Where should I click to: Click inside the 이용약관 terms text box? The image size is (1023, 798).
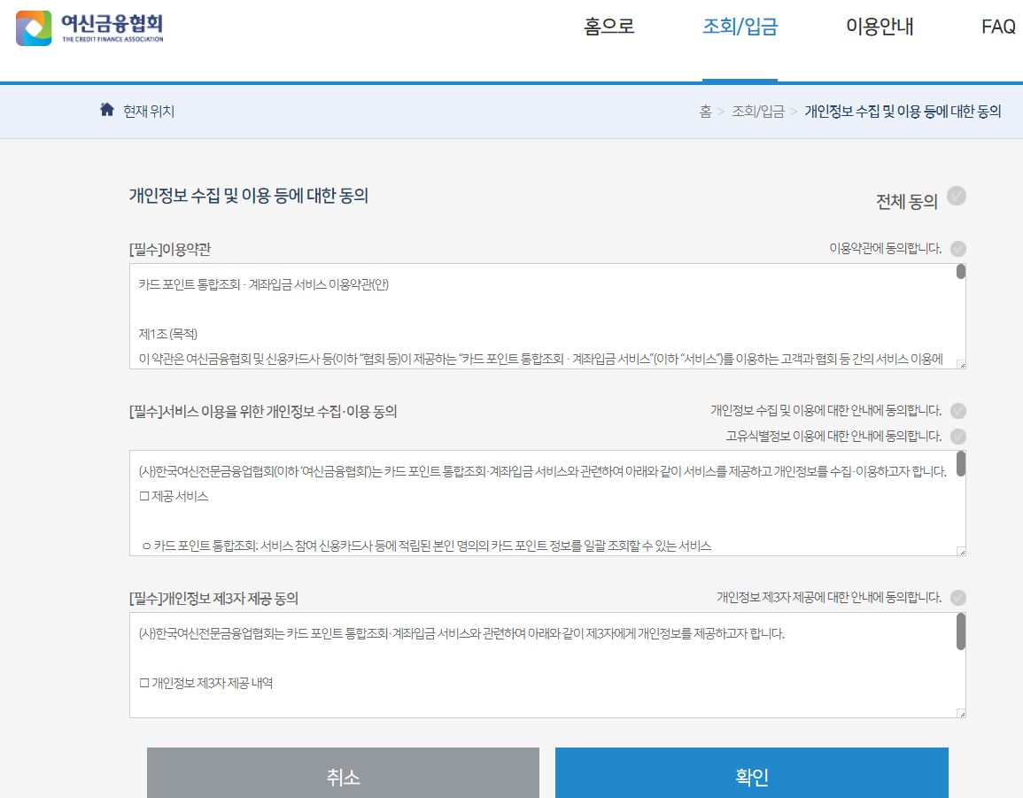pos(531,319)
